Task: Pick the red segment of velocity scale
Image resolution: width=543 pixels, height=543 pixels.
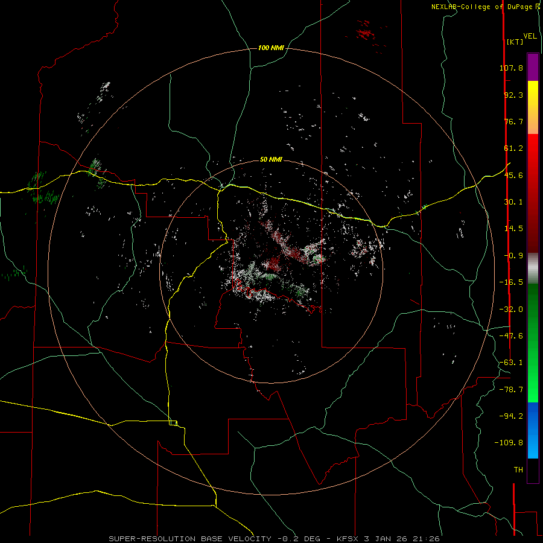Action: click(x=533, y=193)
